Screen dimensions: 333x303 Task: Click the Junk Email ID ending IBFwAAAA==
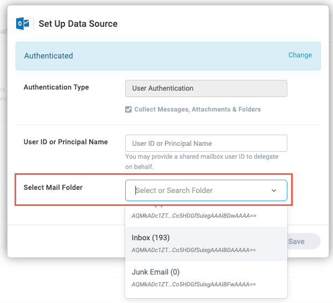[194, 284]
